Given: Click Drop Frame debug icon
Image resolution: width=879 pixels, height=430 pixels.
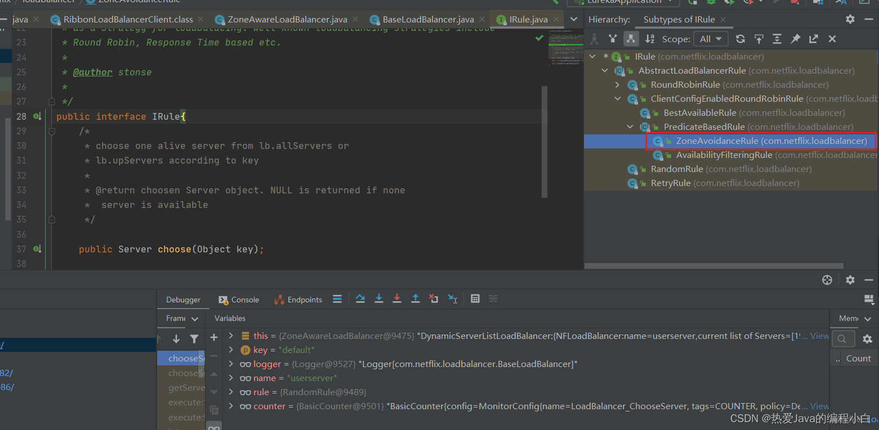Looking at the screenshot, I should (x=434, y=299).
